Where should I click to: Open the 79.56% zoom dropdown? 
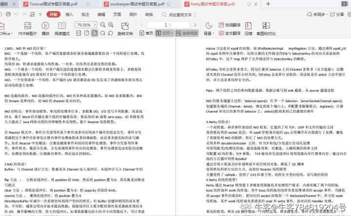click(x=95, y=25)
